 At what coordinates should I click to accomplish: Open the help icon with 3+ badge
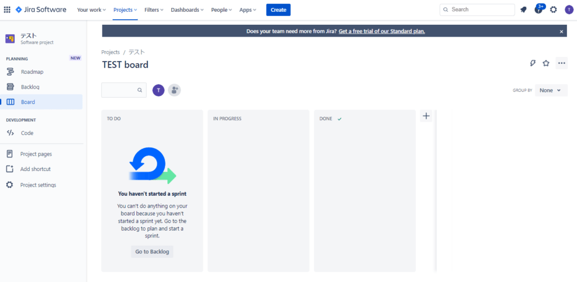[x=539, y=10]
